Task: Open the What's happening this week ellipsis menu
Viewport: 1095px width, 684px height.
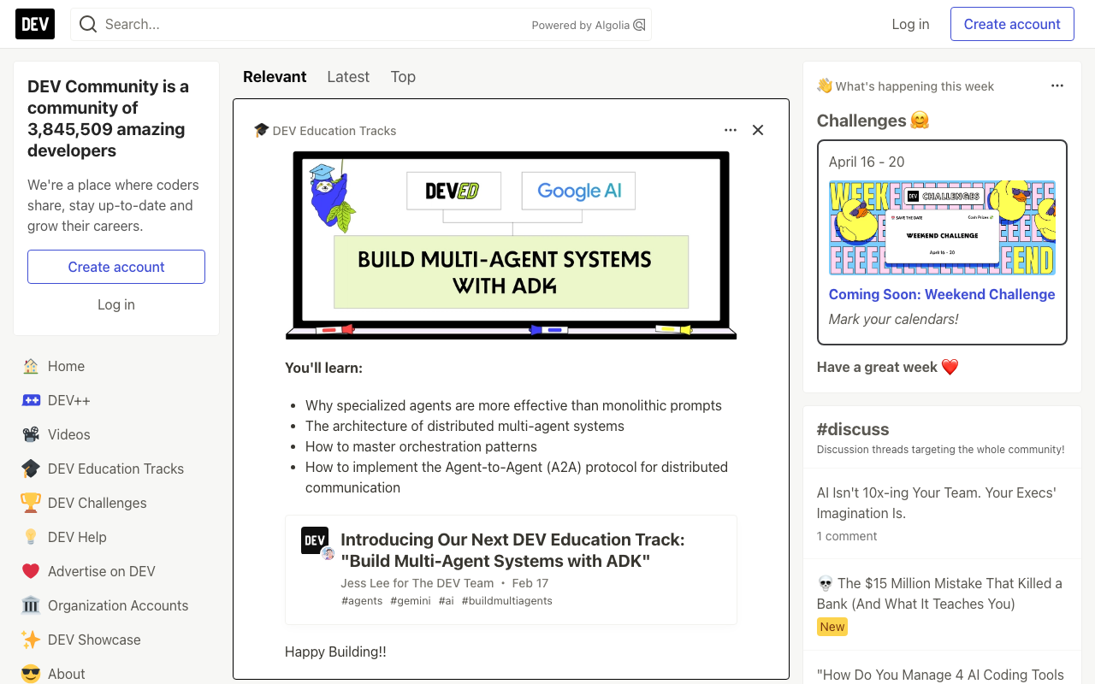Action: [1057, 85]
